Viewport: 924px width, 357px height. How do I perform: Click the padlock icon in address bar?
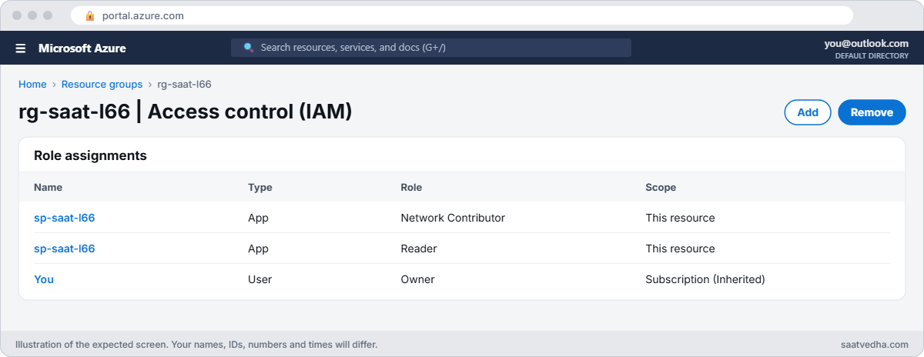tap(90, 15)
